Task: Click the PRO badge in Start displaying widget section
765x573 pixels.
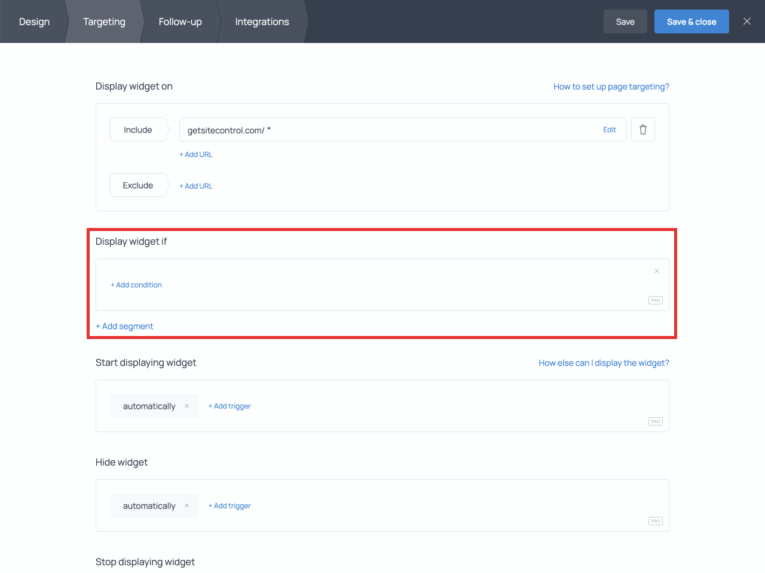Action: point(655,421)
